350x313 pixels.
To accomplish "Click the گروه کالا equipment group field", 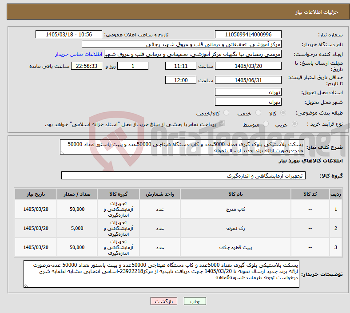I will pos(183,175).
